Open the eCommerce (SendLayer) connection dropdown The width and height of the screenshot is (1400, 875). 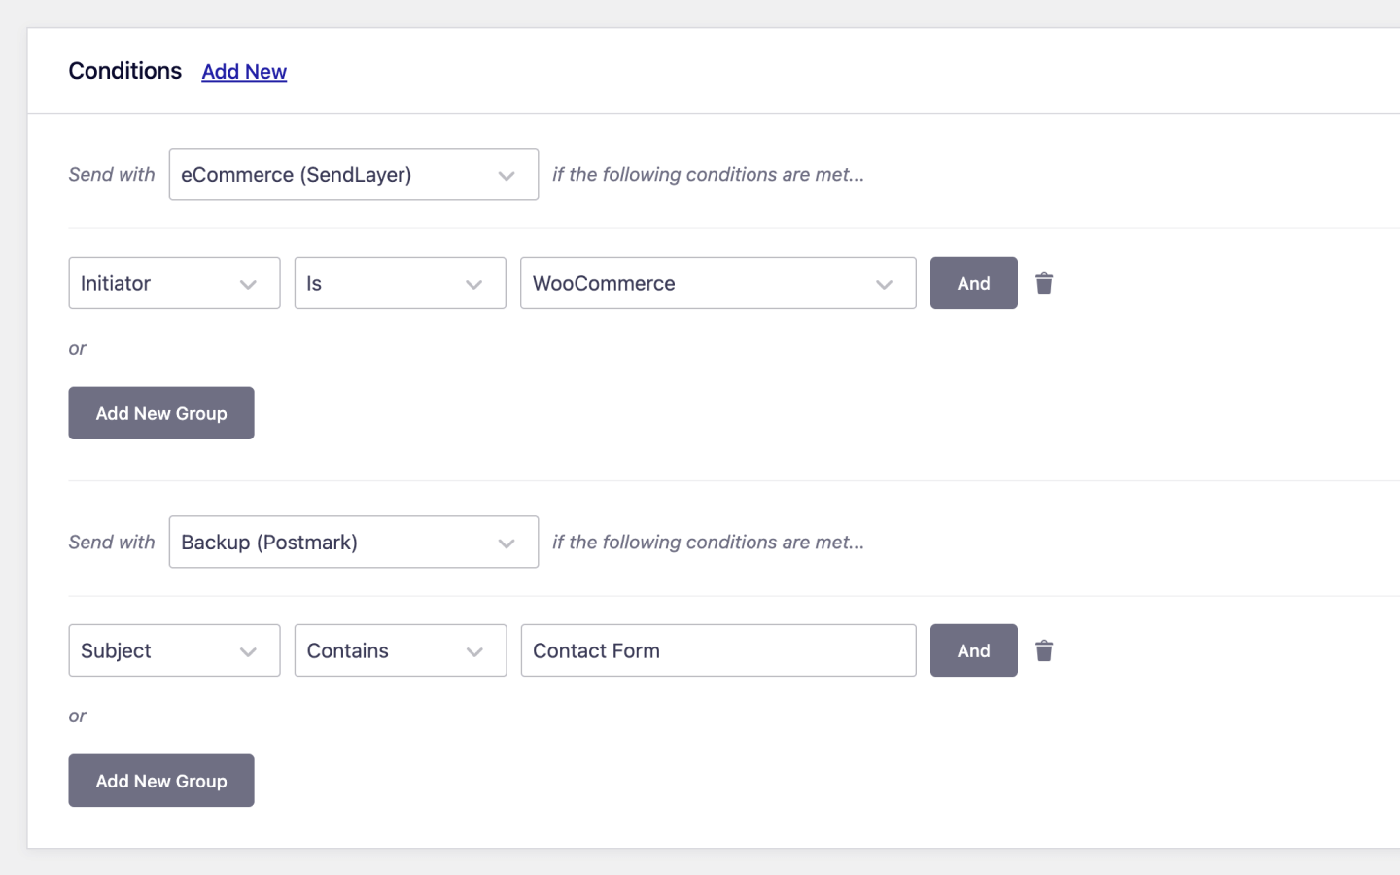tap(353, 174)
